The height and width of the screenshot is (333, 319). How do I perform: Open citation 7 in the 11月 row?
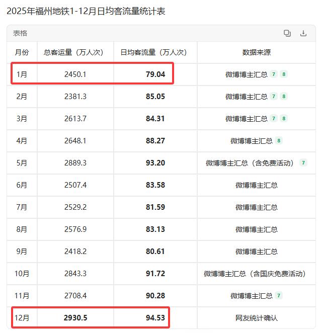[279, 295]
